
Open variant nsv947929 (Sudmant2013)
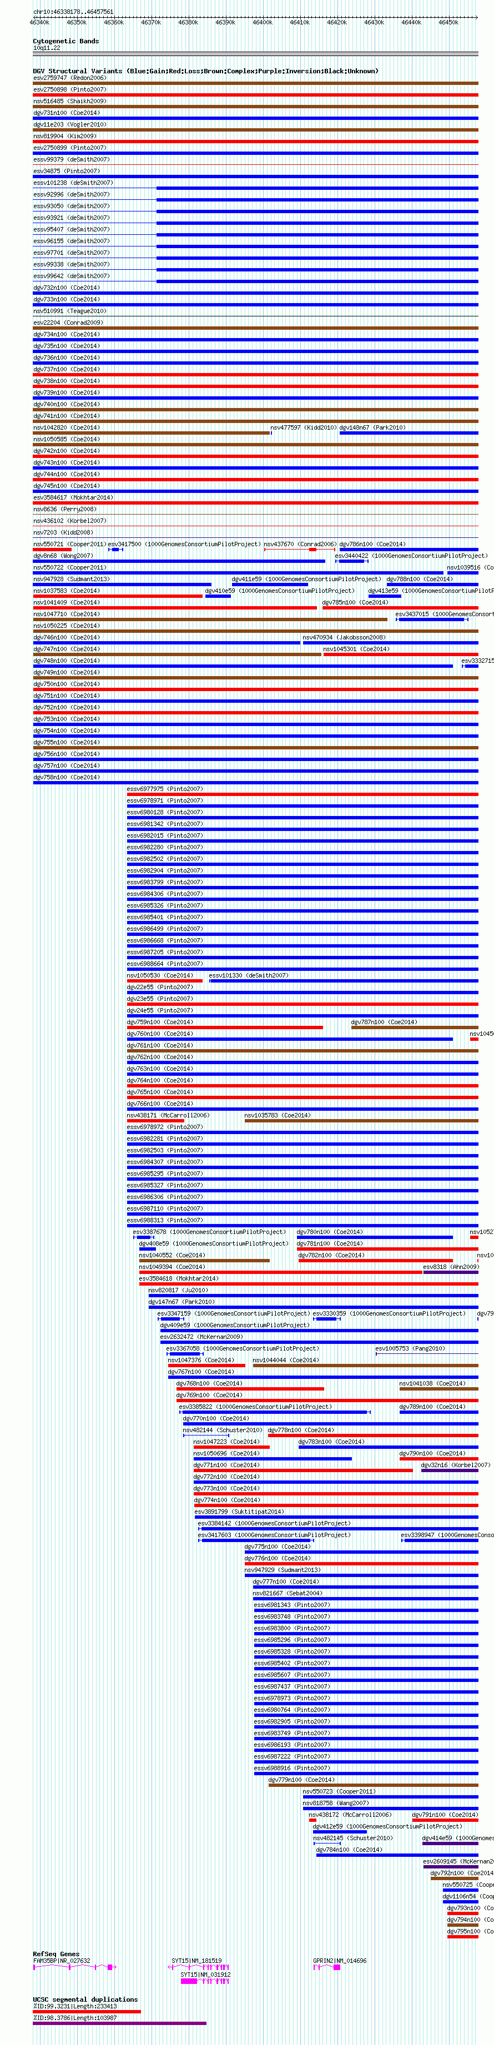(361, 1575)
